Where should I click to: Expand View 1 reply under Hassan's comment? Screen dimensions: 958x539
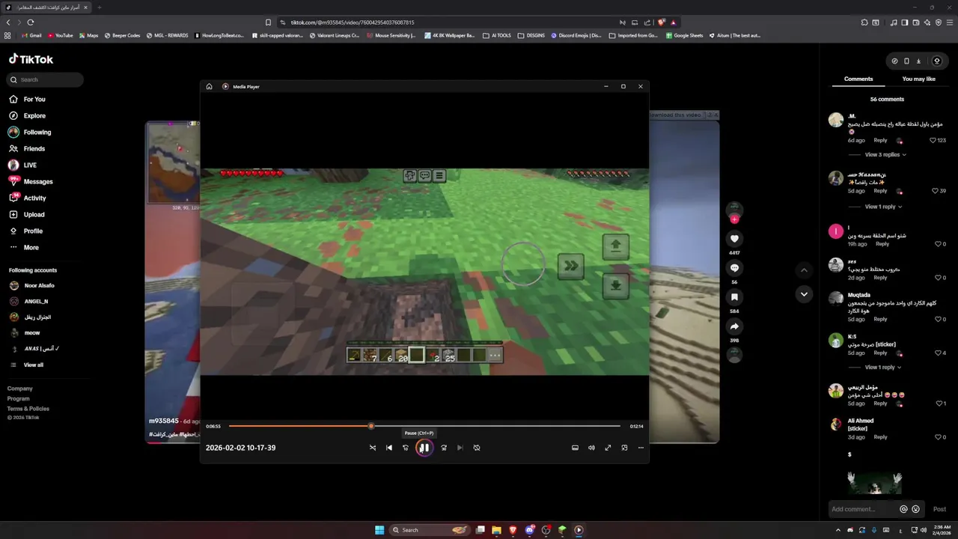click(883, 207)
